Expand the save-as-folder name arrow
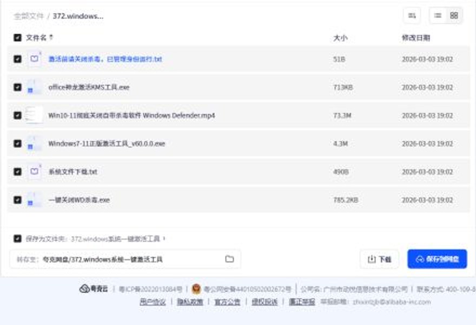Viewport: 476px width, 325px height. tap(164, 239)
